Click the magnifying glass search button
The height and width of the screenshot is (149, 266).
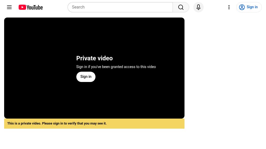click(181, 7)
